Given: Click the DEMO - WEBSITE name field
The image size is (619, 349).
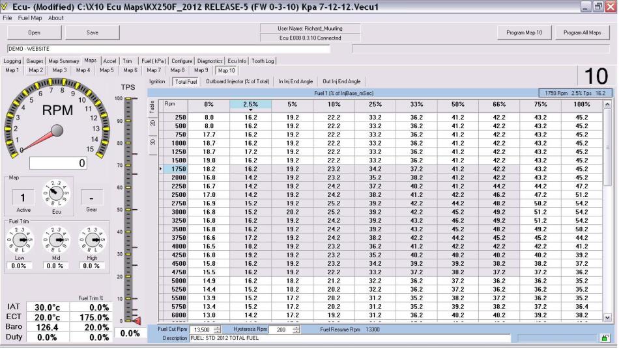Looking at the screenshot, I should 169,49.
